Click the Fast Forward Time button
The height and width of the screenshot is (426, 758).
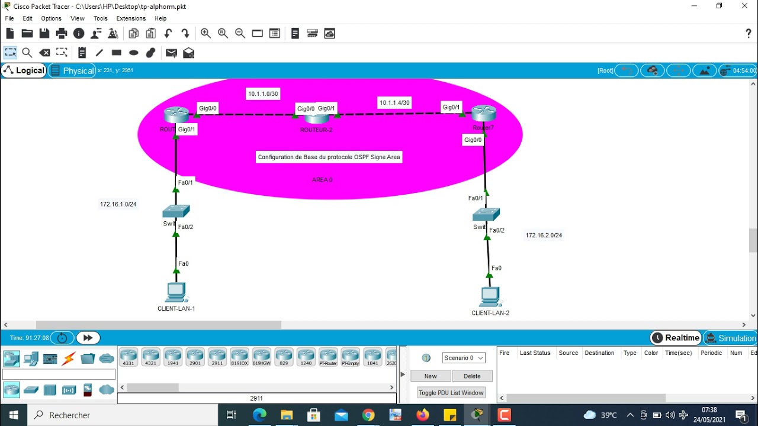tap(88, 338)
